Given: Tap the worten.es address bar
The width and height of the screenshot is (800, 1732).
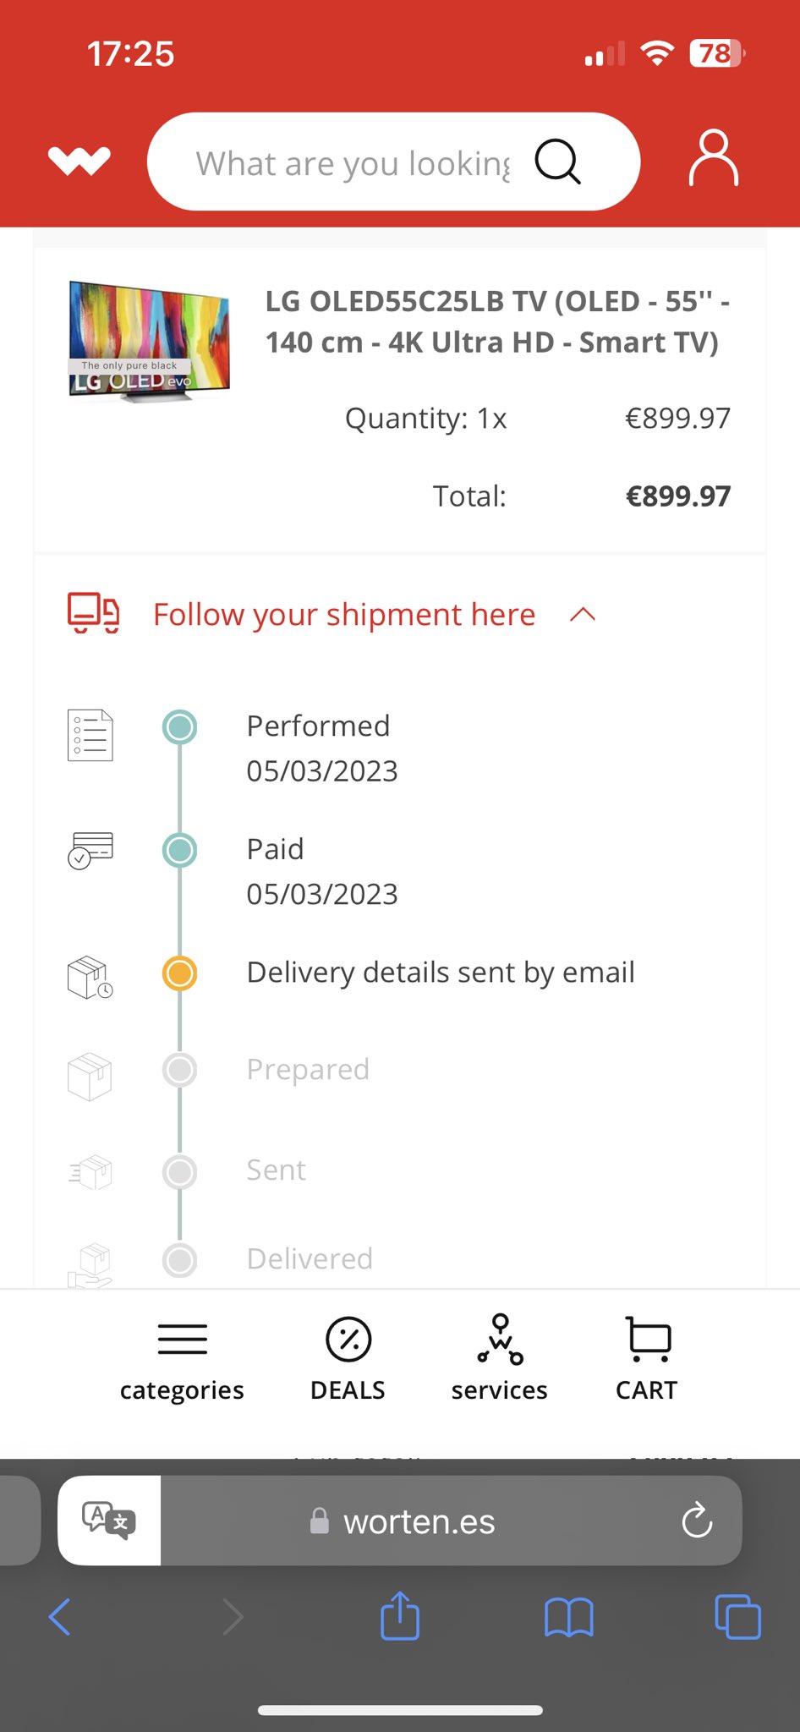Looking at the screenshot, I should point(419,1521).
